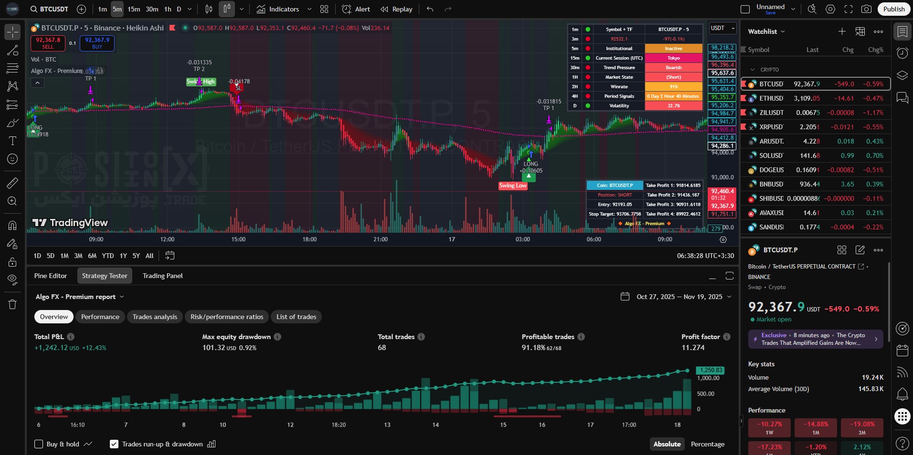
Task: Uncheck Trades run-up & drawdown checkbox
Action: point(114,444)
